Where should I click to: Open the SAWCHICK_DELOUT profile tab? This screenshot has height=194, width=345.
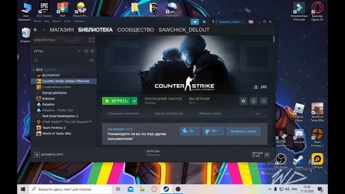point(184,30)
